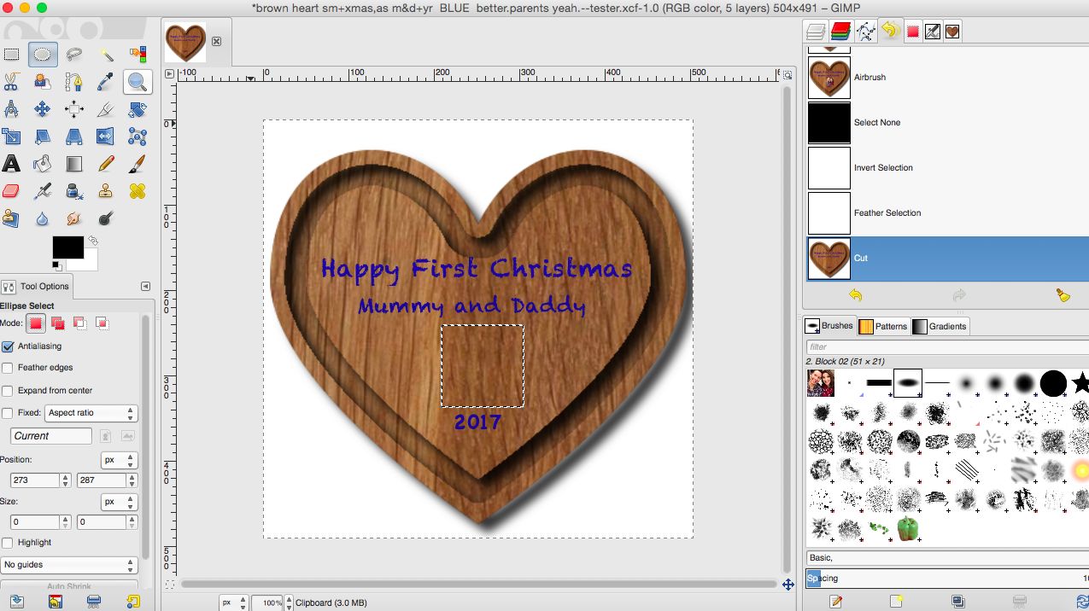Open the No guides dropdown
The image size is (1089, 611).
tap(69, 565)
